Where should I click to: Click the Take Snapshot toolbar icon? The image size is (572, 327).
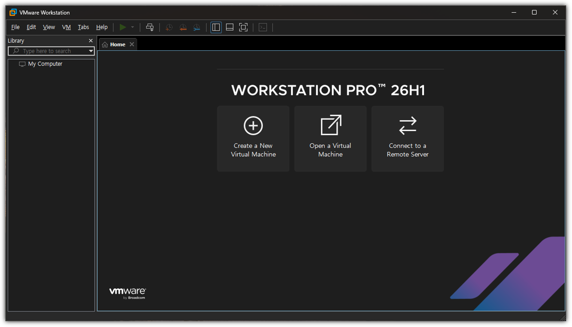(169, 27)
